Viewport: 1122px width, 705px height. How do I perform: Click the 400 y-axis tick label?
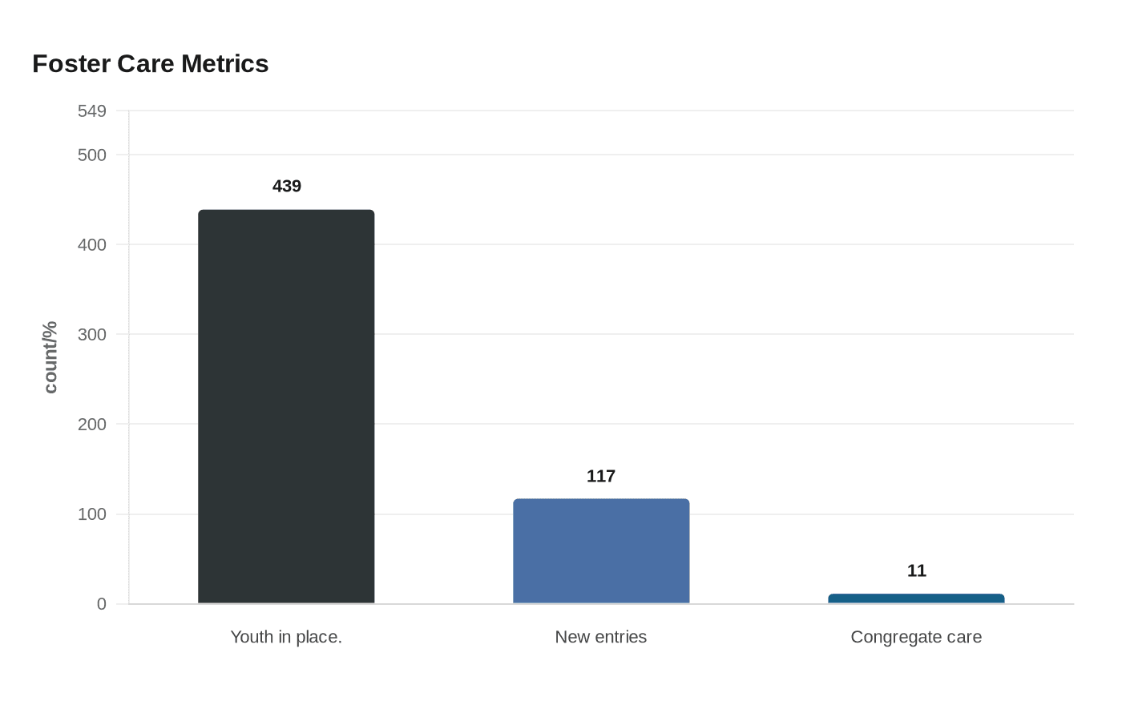tap(92, 244)
